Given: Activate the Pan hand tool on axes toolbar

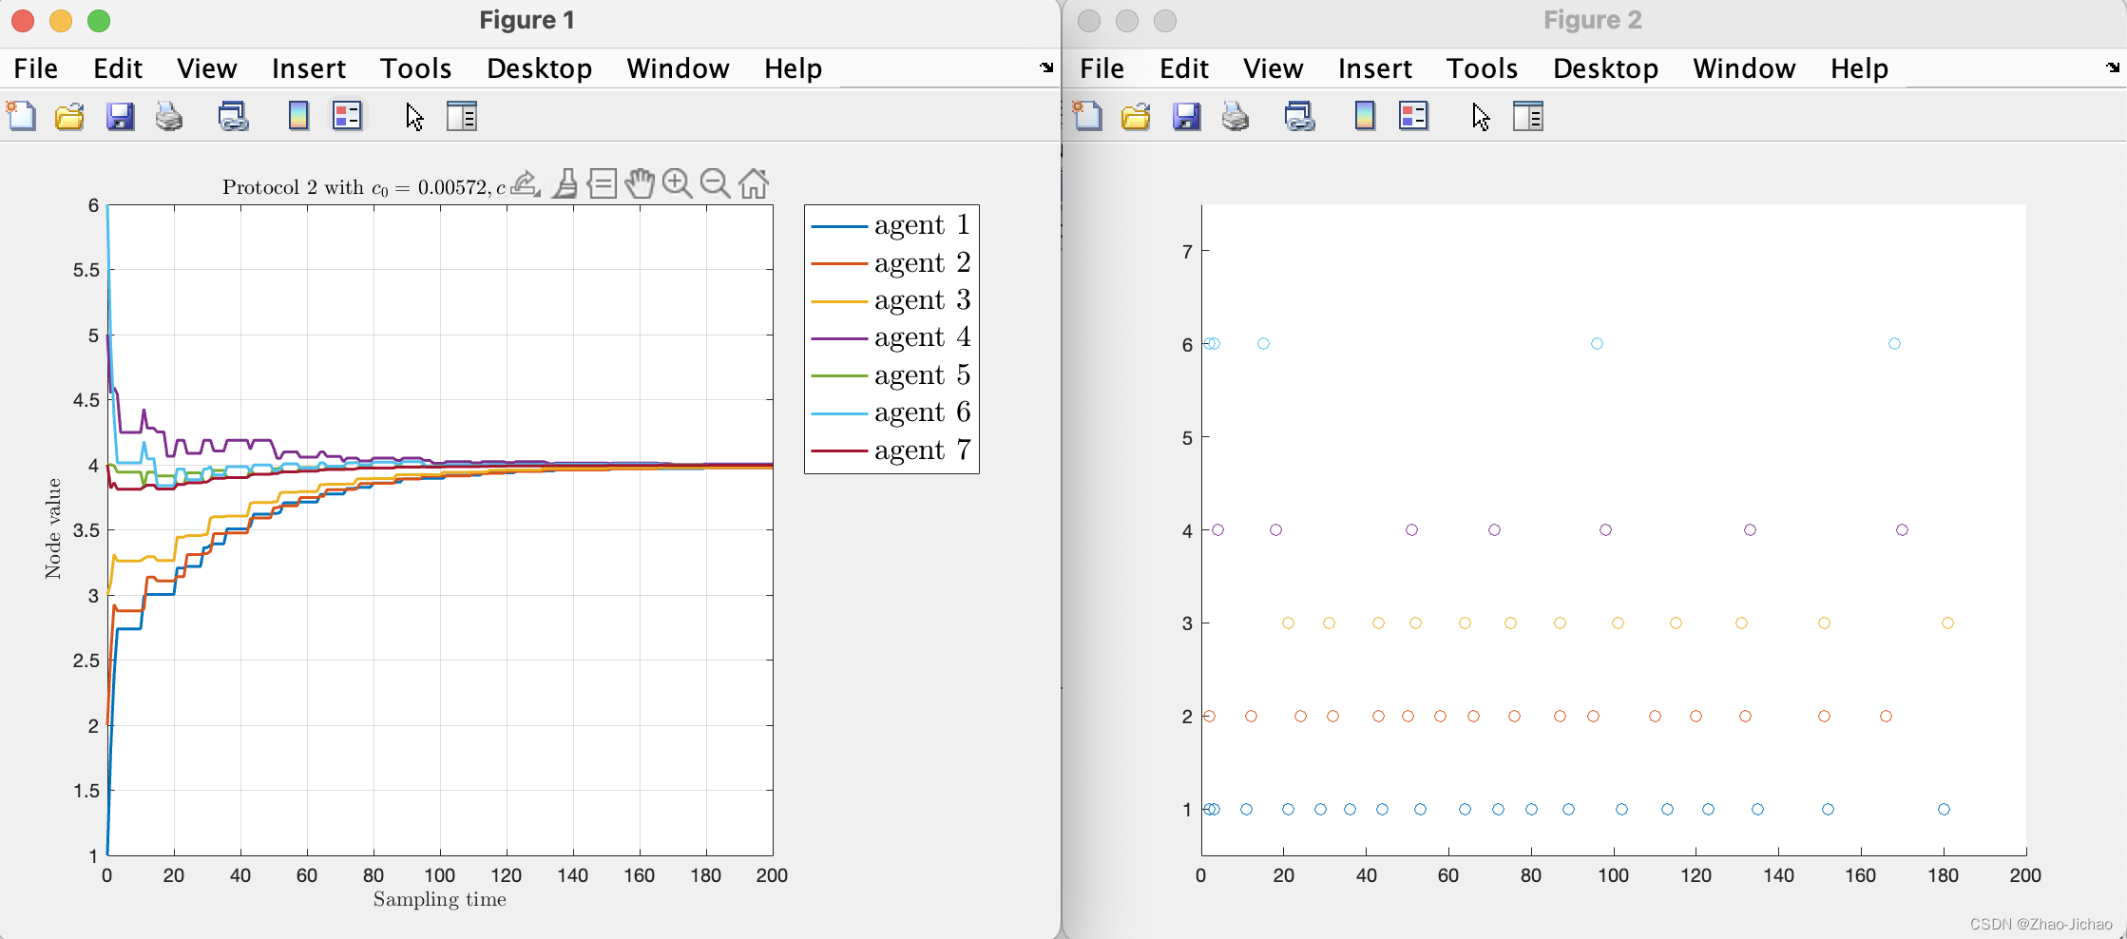Looking at the screenshot, I should coord(640,182).
